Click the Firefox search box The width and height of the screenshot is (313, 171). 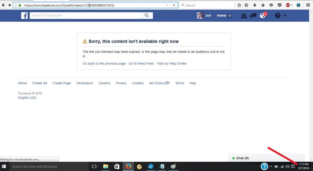(207, 5)
